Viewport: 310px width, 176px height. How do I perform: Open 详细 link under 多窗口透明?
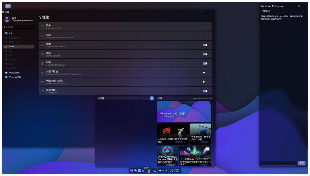click(x=80, y=74)
